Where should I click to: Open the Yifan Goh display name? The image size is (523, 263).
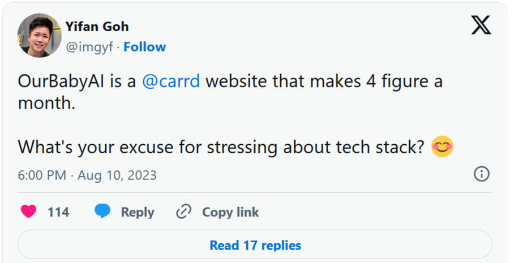pos(97,26)
